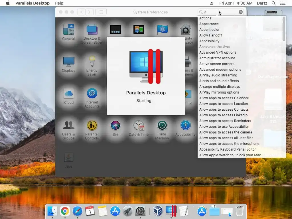Click System Preferences gear in Dock
This screenshot has height=219, width=292.
point(140,211)
